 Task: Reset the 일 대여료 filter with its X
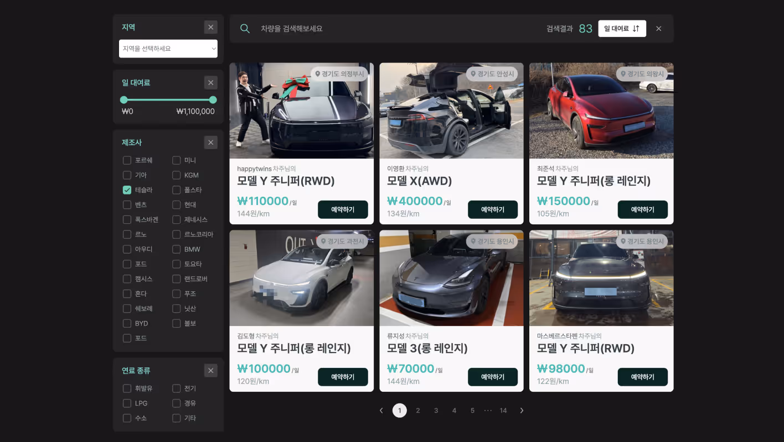coord(210,83)
